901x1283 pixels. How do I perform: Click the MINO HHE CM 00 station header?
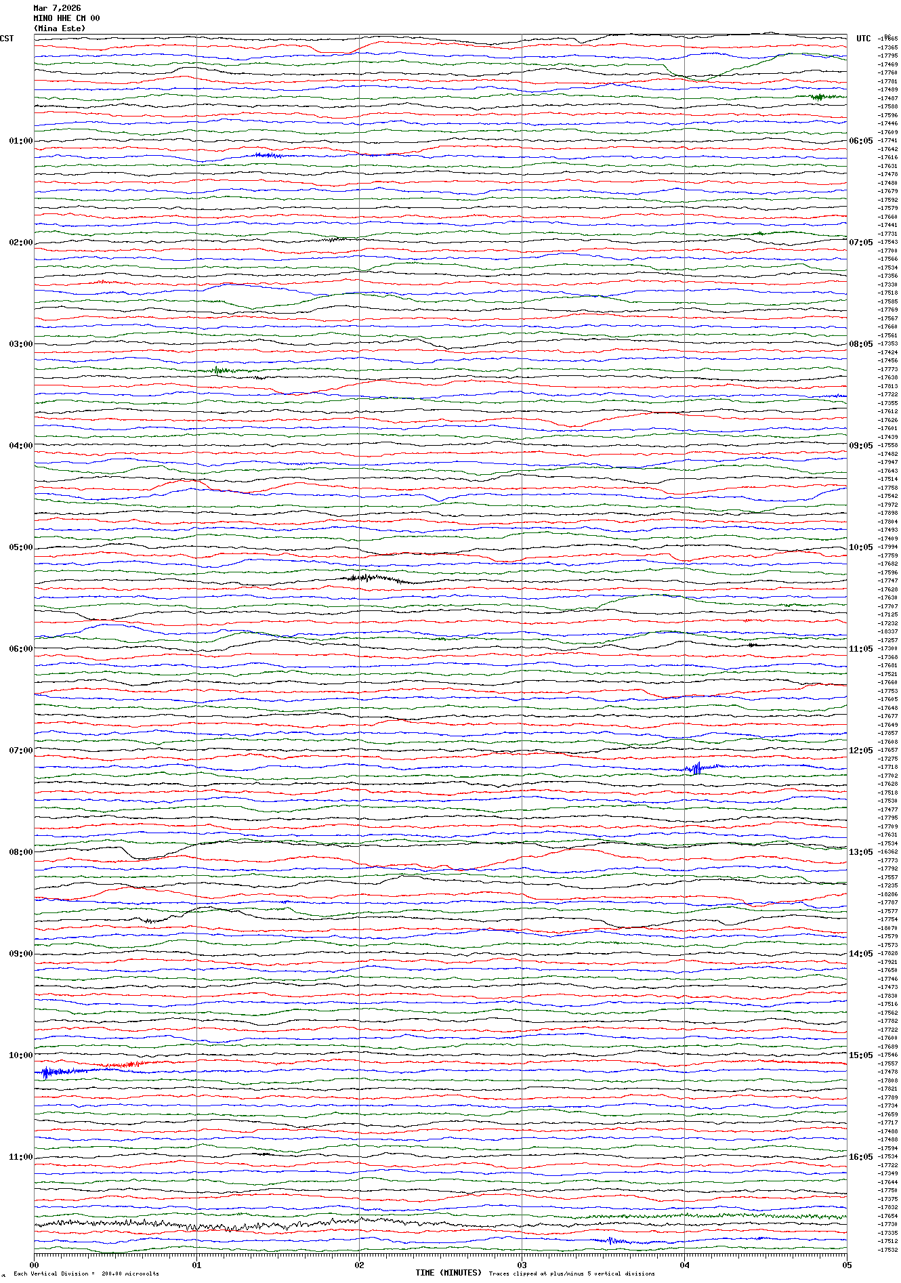(66, 18)
